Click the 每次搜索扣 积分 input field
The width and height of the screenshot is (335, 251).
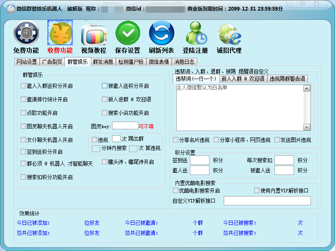284,160
